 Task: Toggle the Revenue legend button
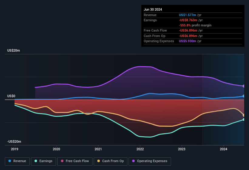tap(17, 161)
